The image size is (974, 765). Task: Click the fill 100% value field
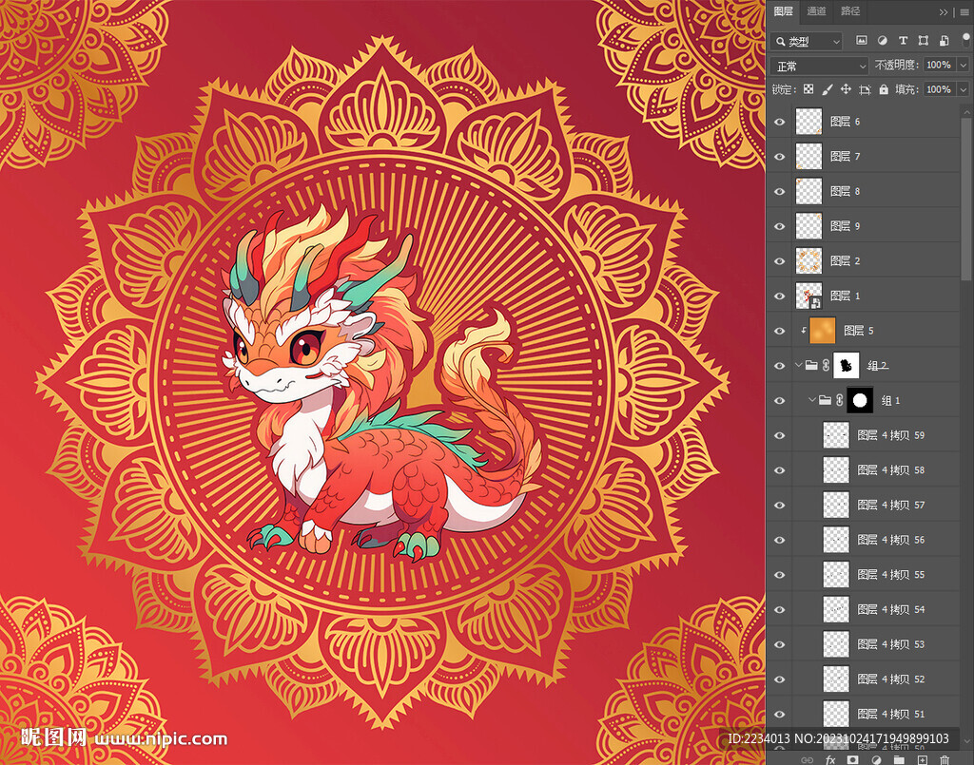tap(940, 89)
